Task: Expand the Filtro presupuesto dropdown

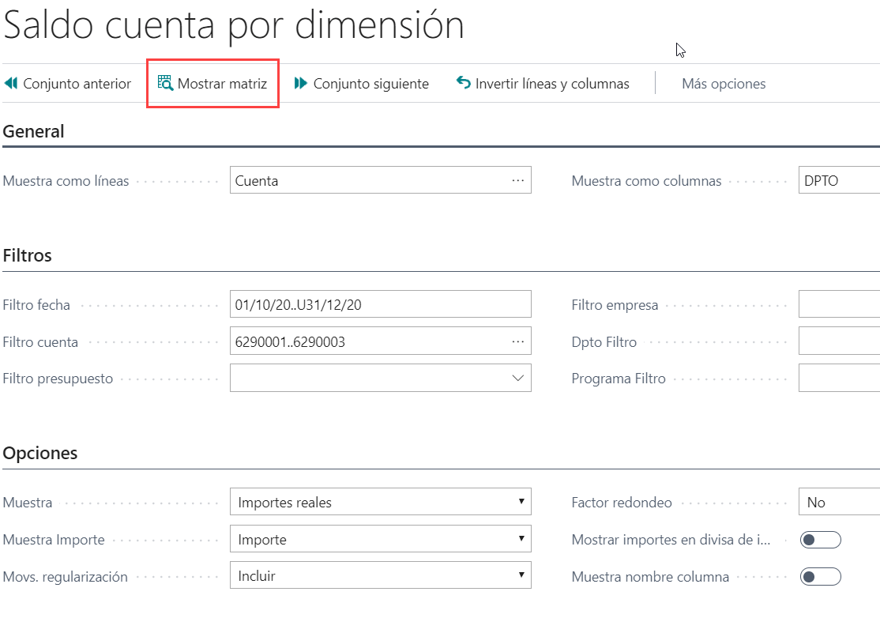Action: coord(517,379)
